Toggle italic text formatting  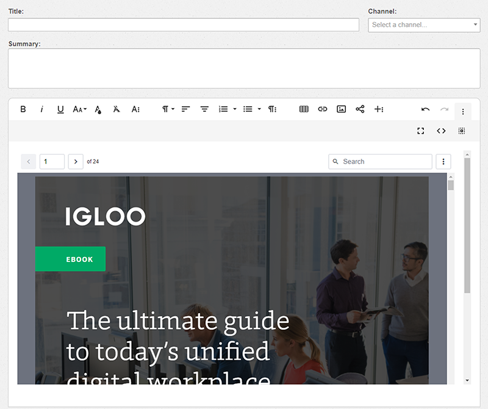pos(42,109)
